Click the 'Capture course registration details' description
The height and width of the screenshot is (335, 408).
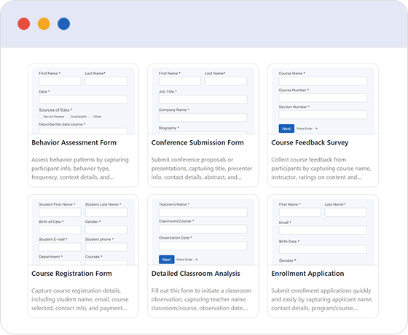point(80,299)
